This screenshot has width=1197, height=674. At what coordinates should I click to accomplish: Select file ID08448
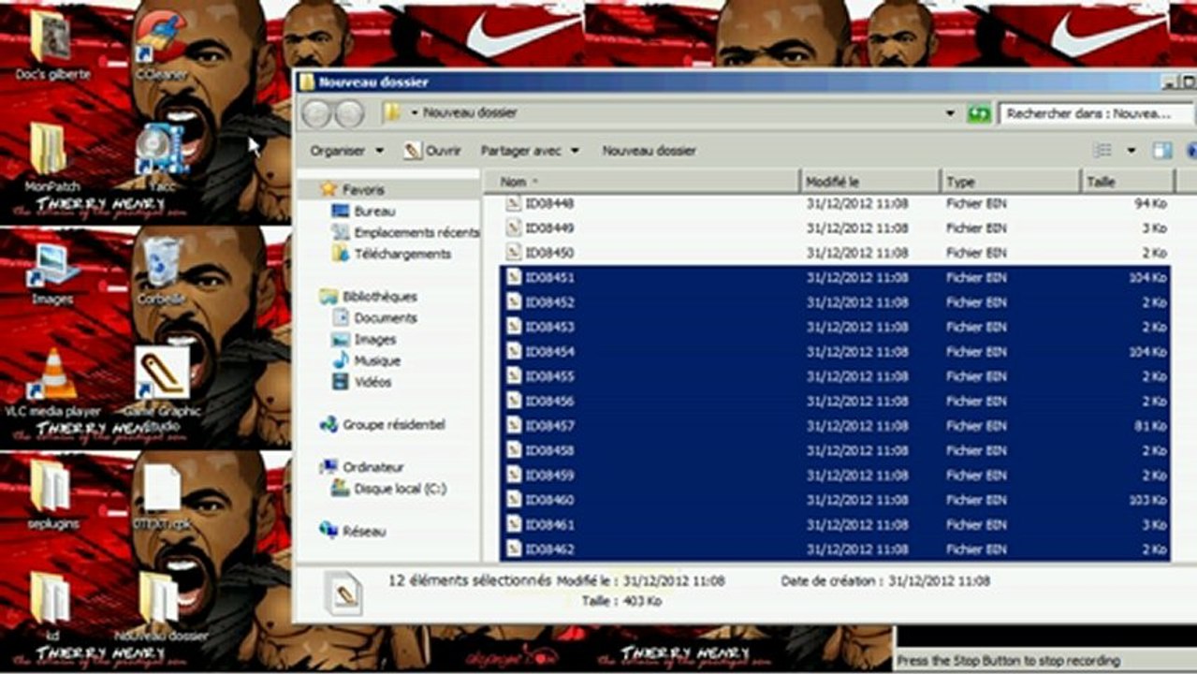click(x=835, y=203)
